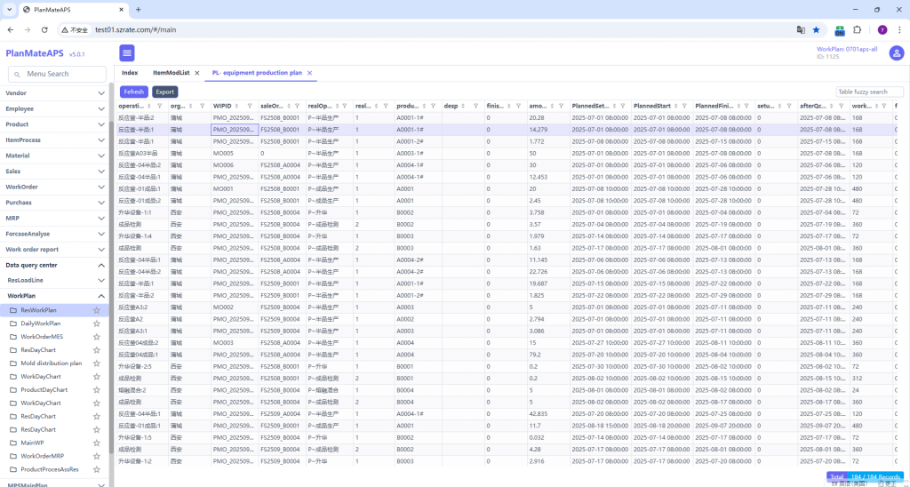The image size is (910, 487).
Task: Toggle favorite star for DailyWorkPlan
Action: [x=97, y=323]
